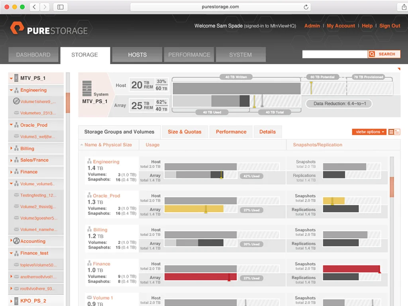Open the Details sub-tab
This screenshot has height=306, width=408.
tap(267, 131)
